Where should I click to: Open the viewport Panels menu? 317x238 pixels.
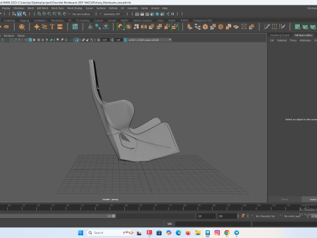[x=21, y=36]
